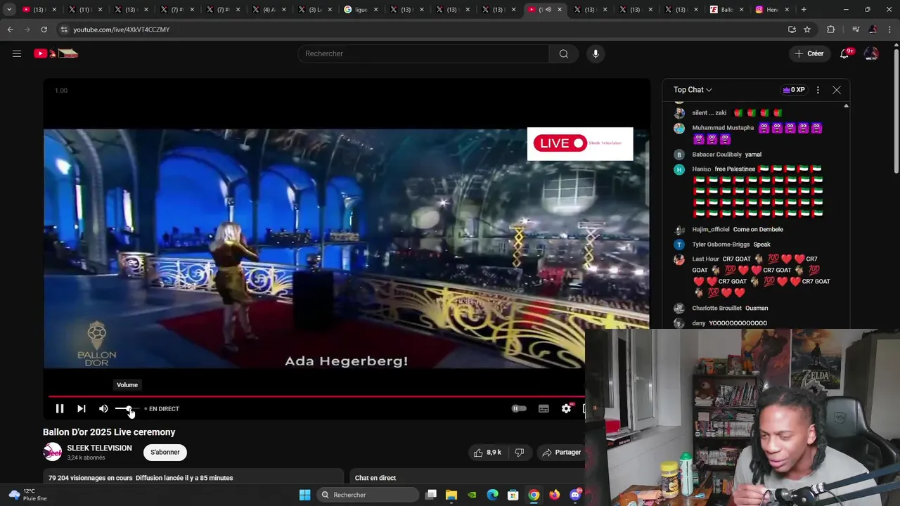Reload the browser page
The image size is (900, 506).
coord(44,30)
